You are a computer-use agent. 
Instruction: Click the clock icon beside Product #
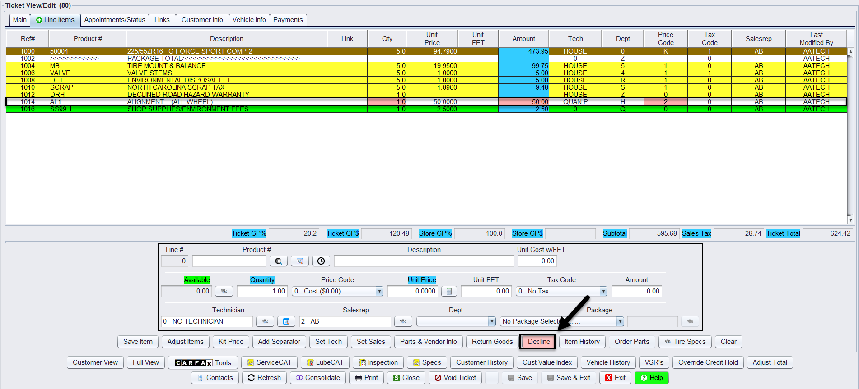[321, 261]
